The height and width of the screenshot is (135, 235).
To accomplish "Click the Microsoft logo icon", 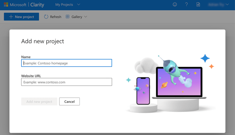I will (6, 4).
